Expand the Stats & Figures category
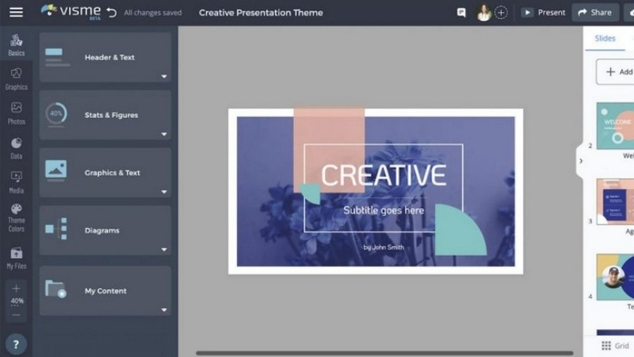 click(x=105, y=115)
